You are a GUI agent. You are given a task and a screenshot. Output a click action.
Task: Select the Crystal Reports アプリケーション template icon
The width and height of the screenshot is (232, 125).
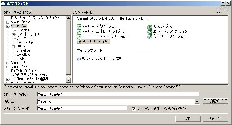[79, 36]
